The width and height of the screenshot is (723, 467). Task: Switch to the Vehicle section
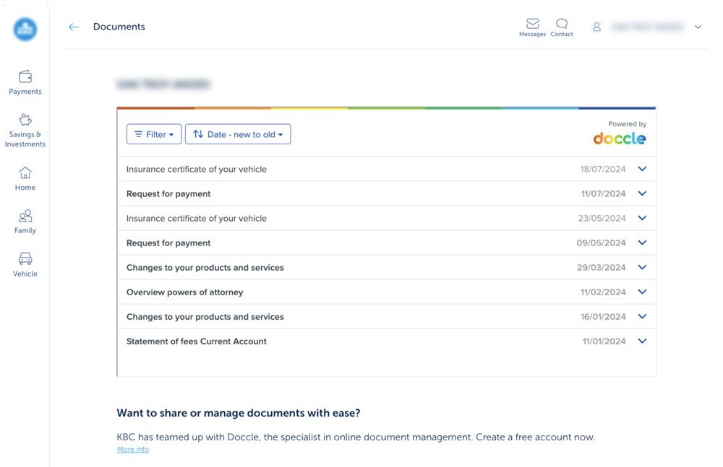pyautogui.click(x=25, y=264)
